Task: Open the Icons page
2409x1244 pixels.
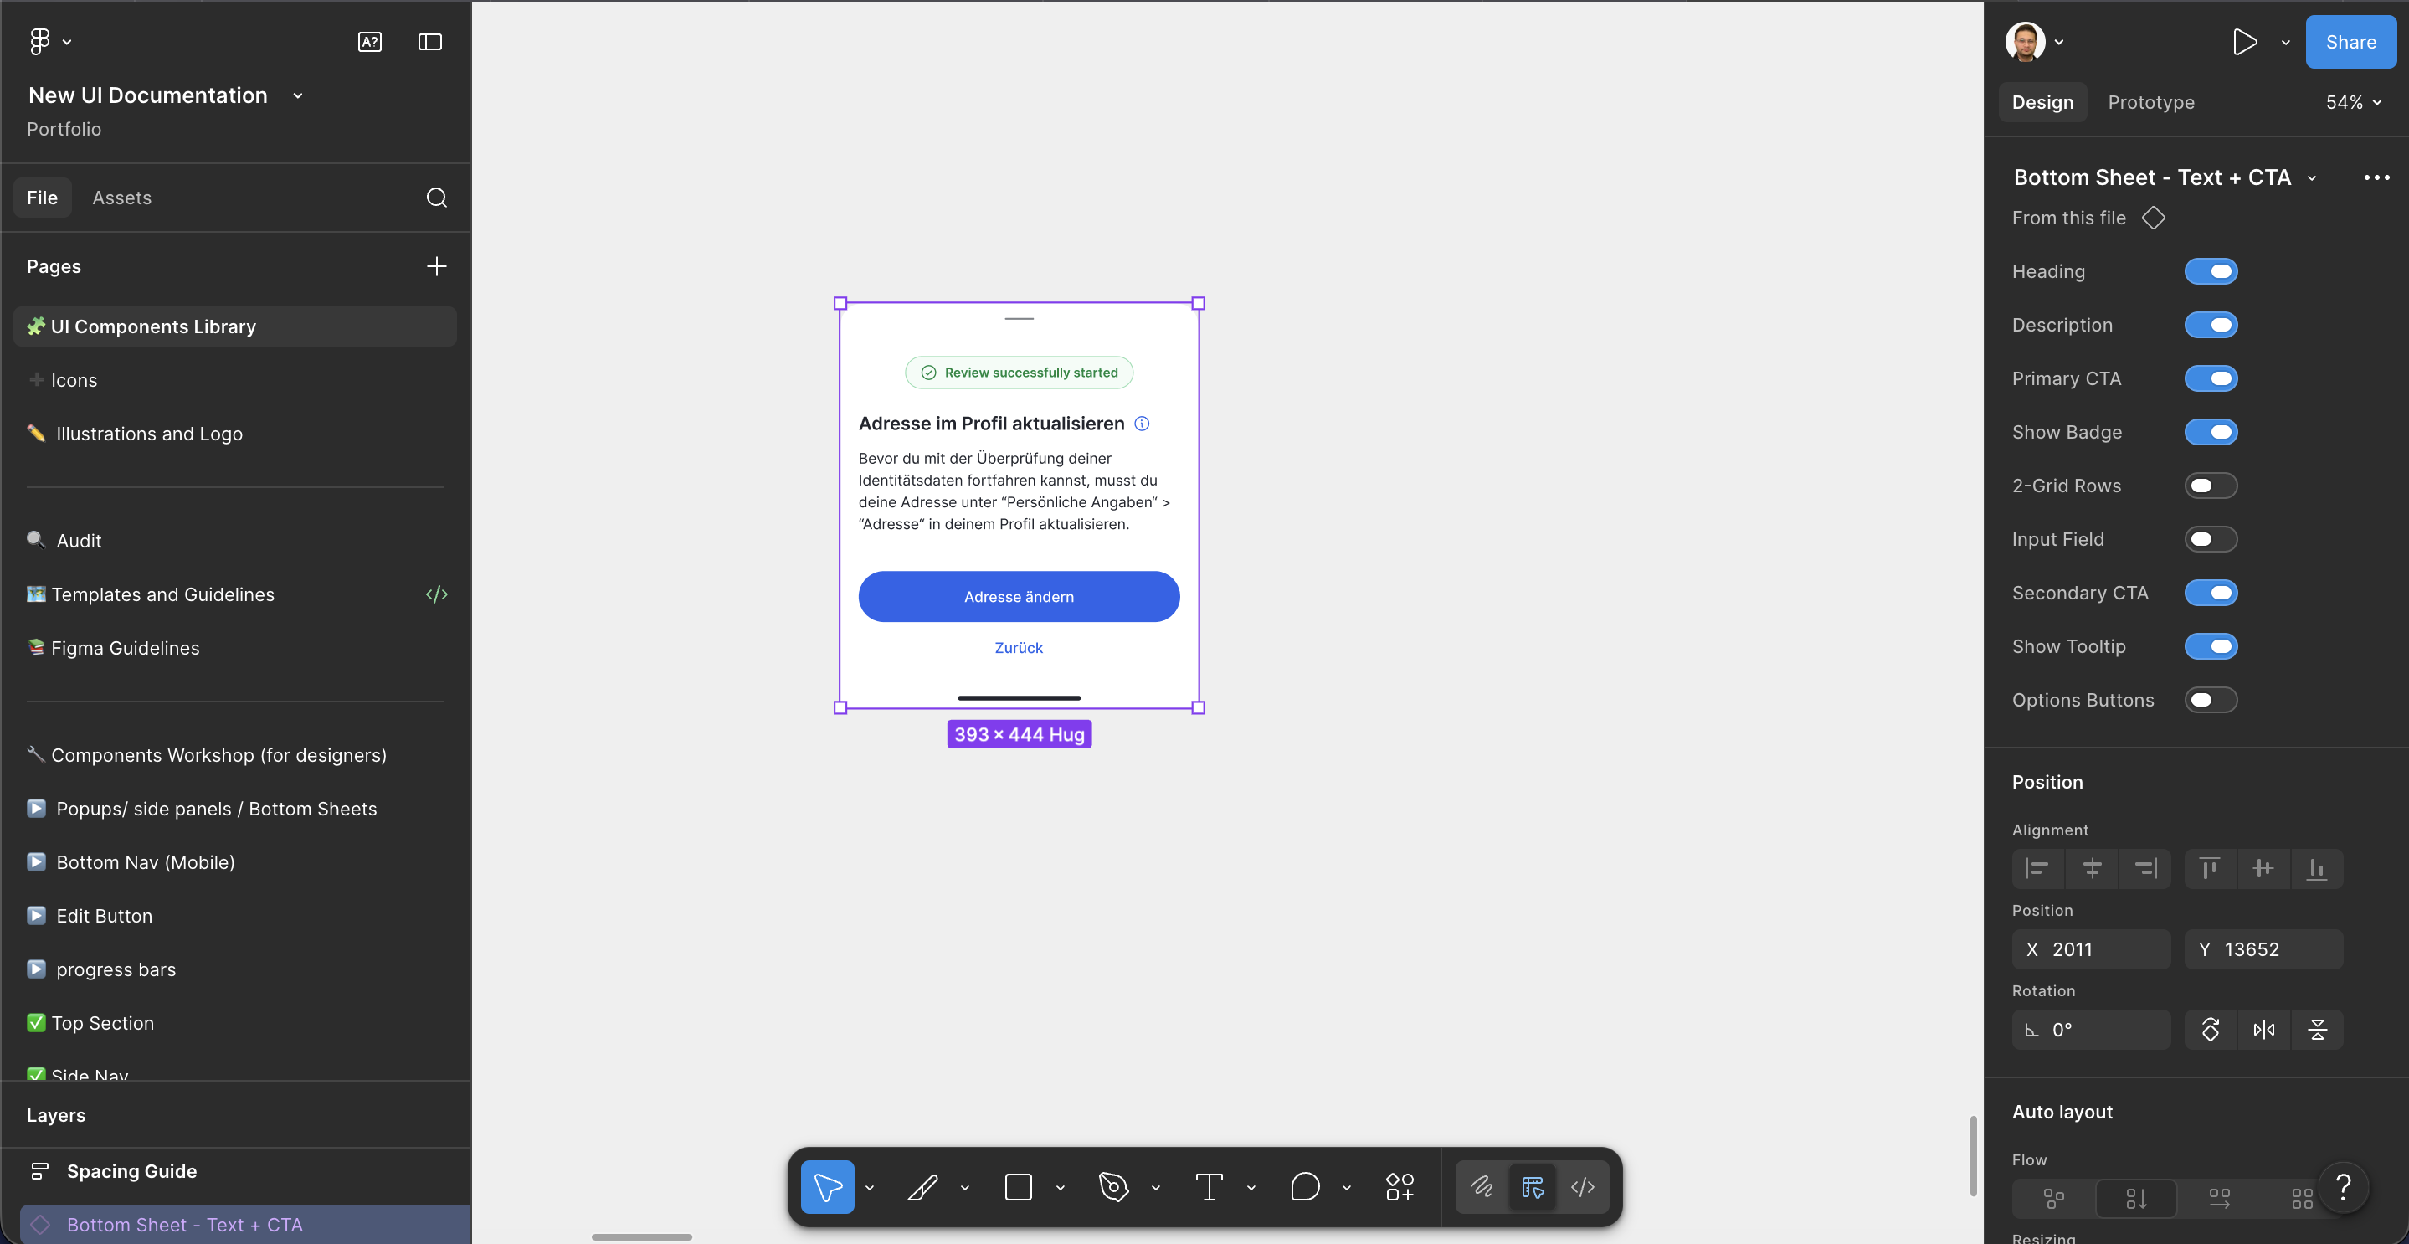Action: click(234, 380)
